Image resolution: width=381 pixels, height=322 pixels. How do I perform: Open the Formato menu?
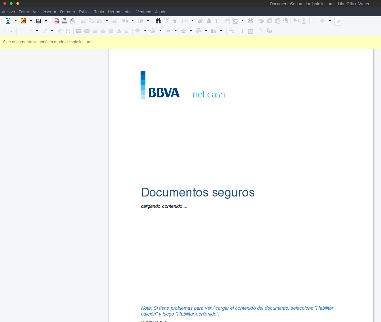tap(68, 12)
